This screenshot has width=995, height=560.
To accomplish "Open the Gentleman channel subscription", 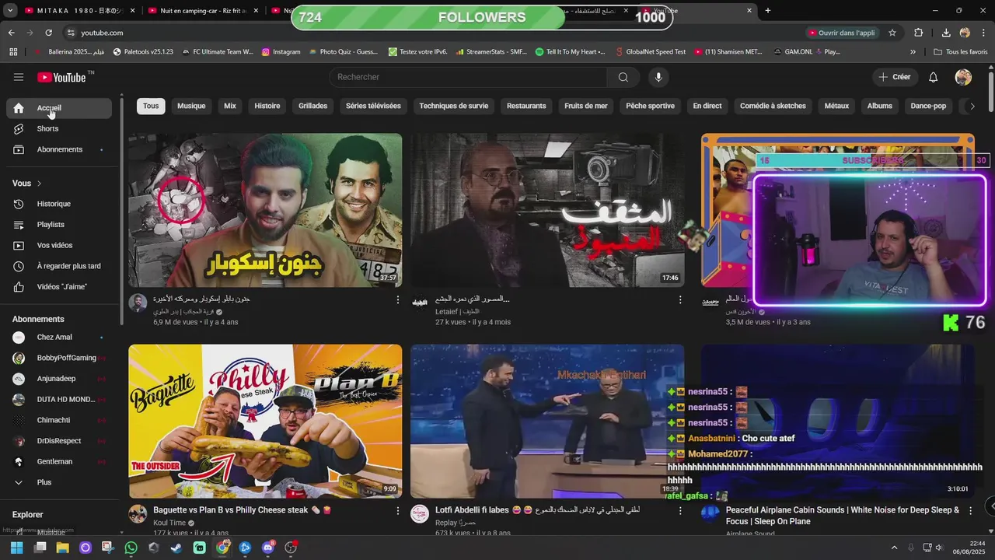I will click(59, 462).
